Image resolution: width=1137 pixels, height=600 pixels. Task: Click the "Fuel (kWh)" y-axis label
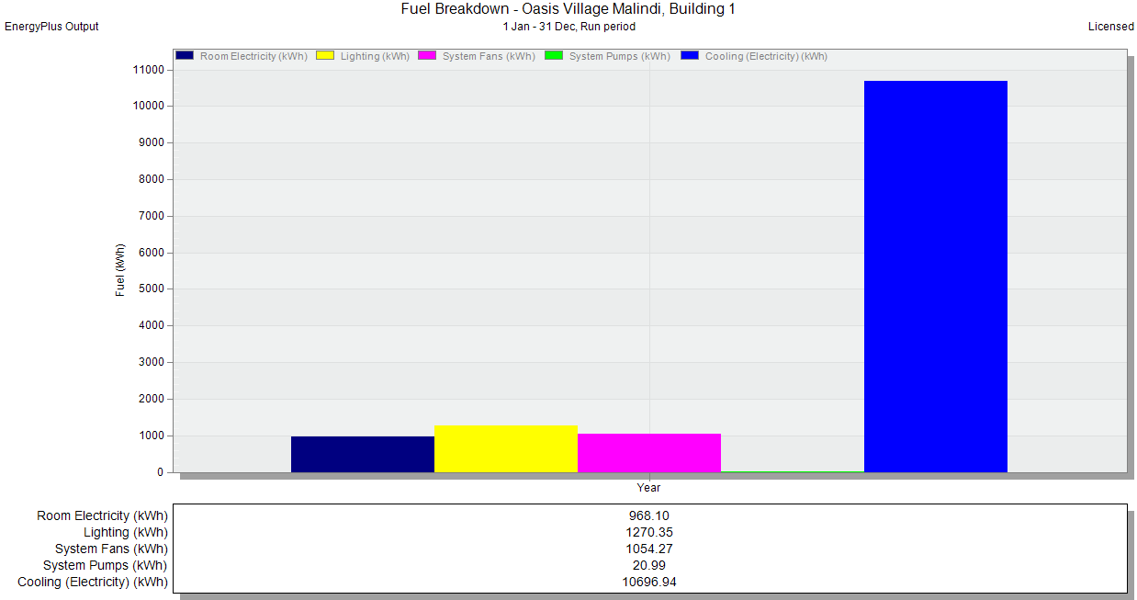click(x=120, y=270)
